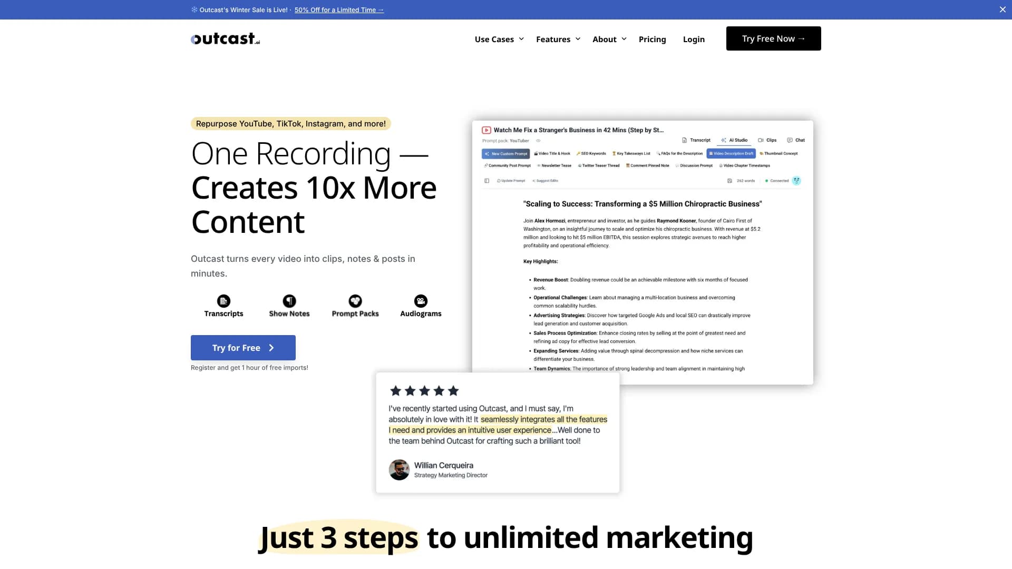
Task: Click New Custom Prompt in the preview
Action: coord(505,154)
